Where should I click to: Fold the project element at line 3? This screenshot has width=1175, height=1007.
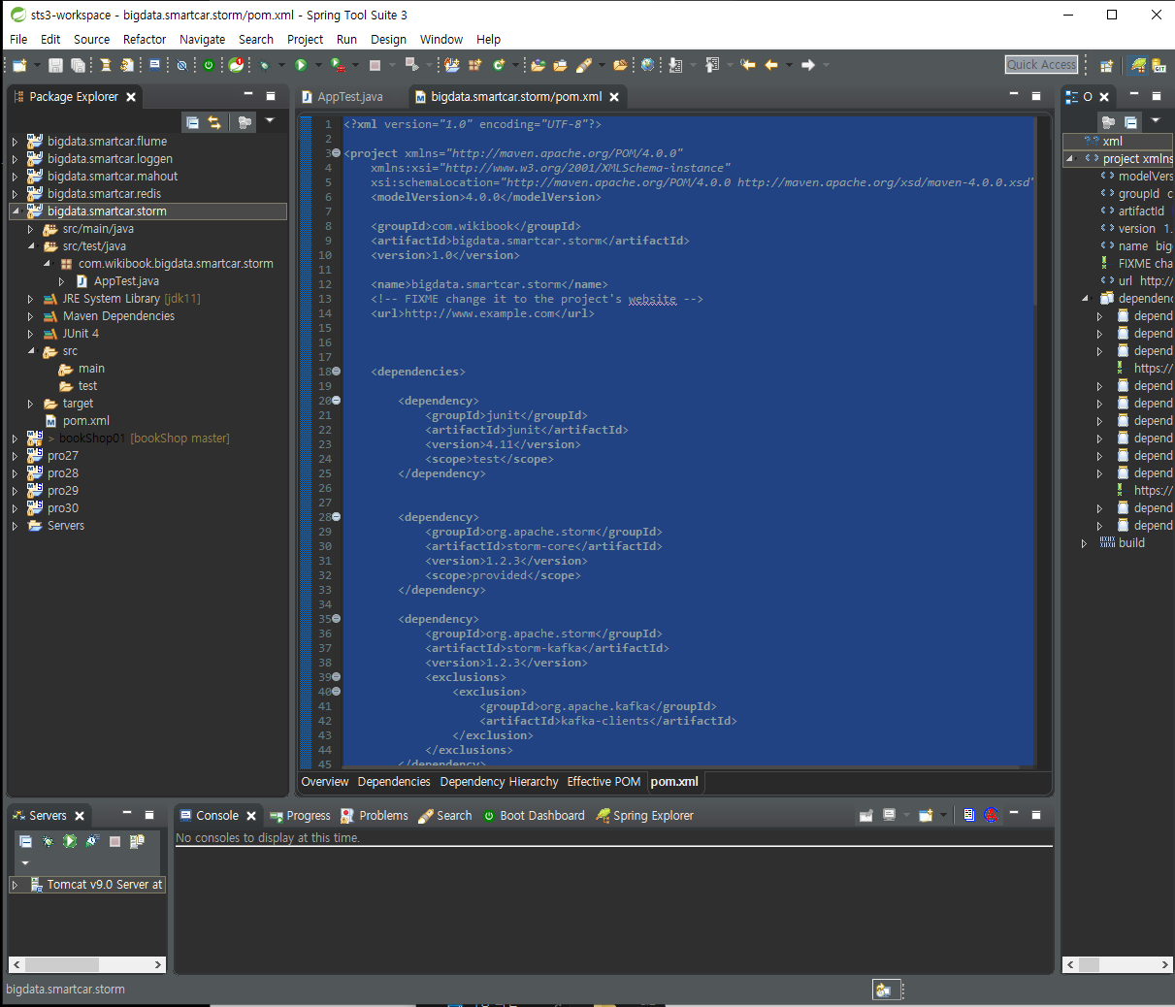(x=336, y=153)
